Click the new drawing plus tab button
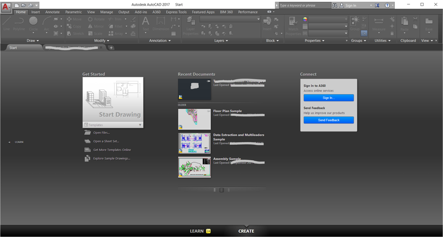 coord(111,48)
